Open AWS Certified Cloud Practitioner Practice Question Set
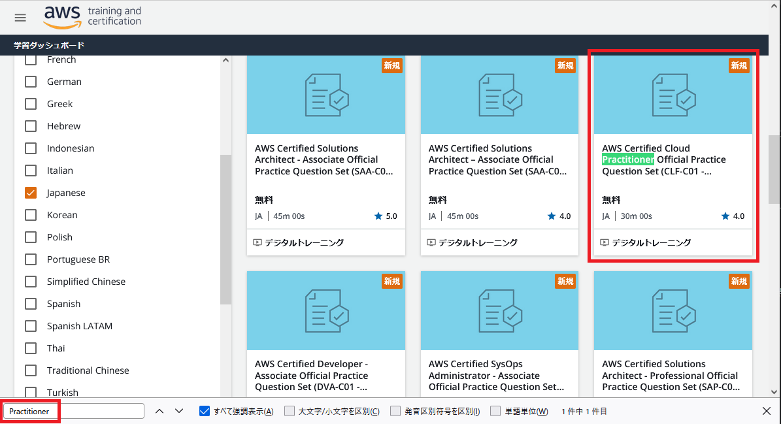781x424 pixels. pos(664,160)
